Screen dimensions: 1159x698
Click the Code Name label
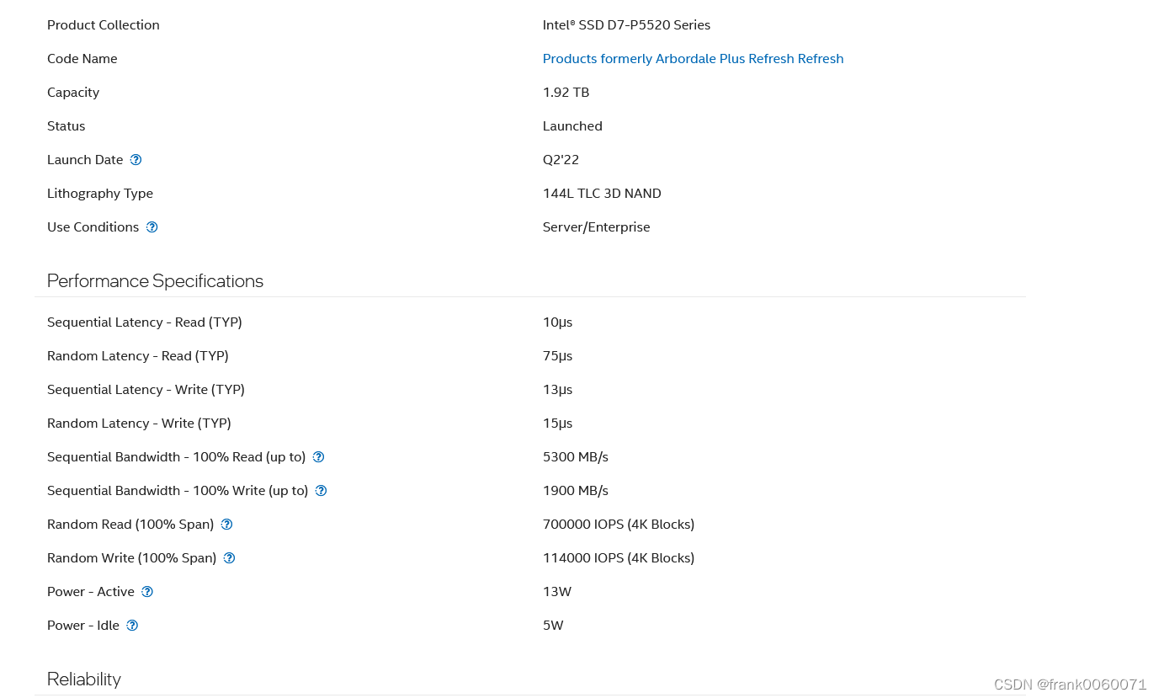pos(82,59)
